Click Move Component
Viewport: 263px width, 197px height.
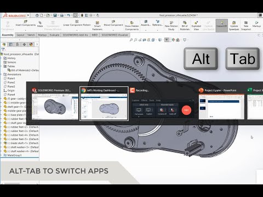(113, 24)
